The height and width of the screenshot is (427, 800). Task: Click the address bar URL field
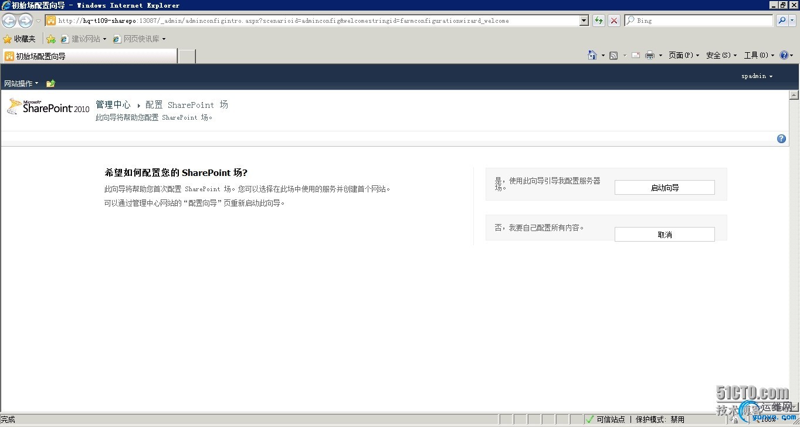coord(312,21)
